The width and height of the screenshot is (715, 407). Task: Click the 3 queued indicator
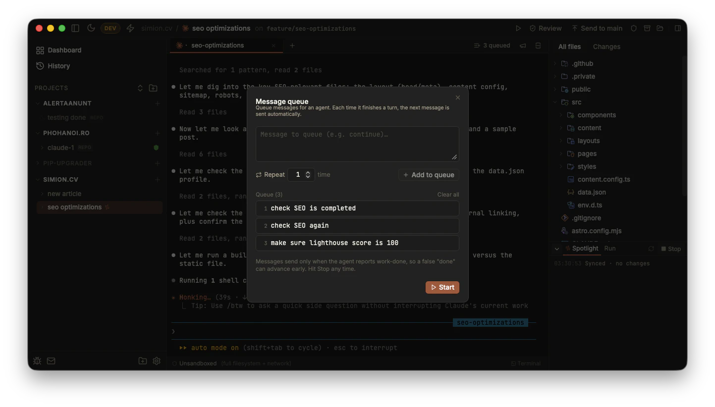[x=492, y=46]
